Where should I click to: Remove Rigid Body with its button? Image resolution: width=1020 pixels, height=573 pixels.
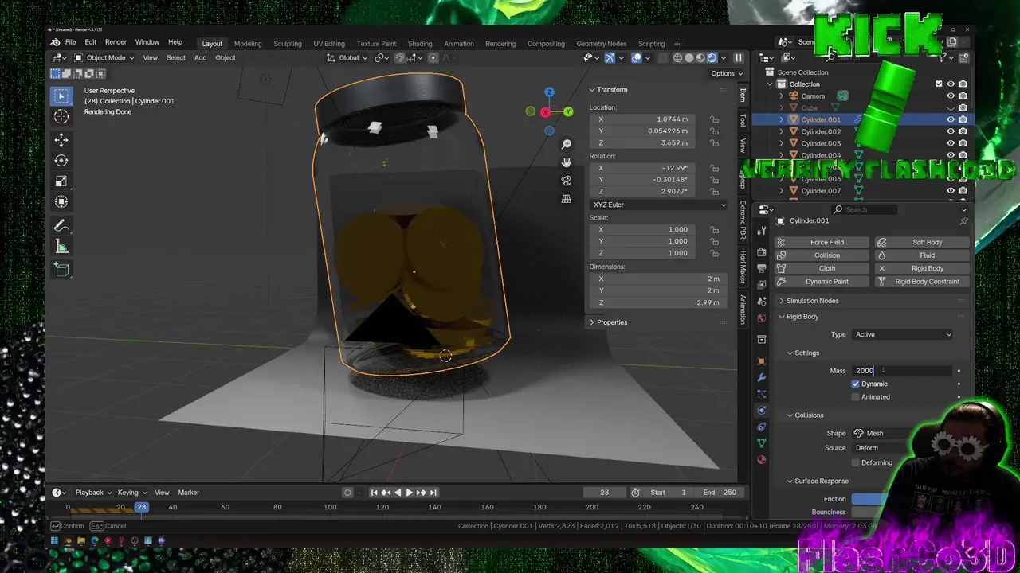(x=923, y=268)
